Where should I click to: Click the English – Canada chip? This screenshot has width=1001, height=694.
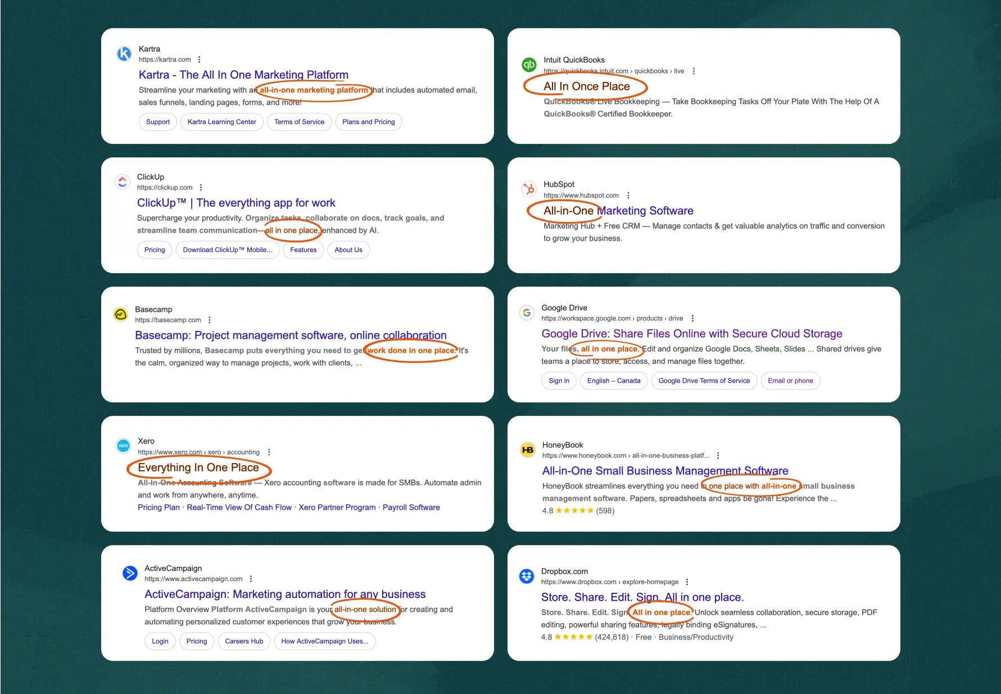614,381
